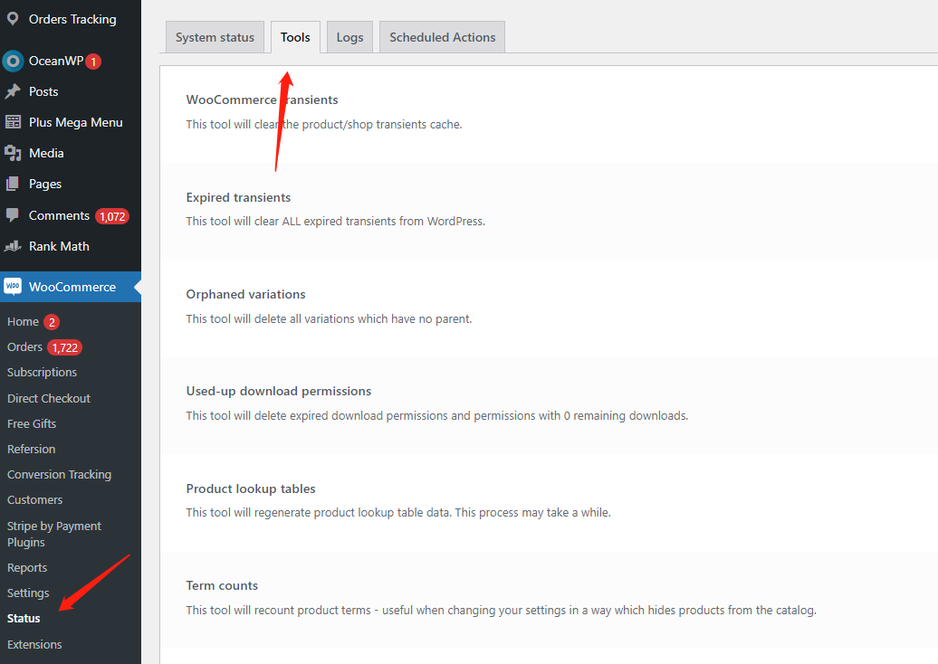Screen dimensions: 938x664
Task: Open the Subscriptions submenu link
Action: 42,373
